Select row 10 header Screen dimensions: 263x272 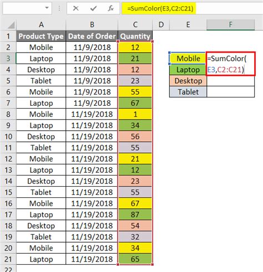click(x=8, y=137)
